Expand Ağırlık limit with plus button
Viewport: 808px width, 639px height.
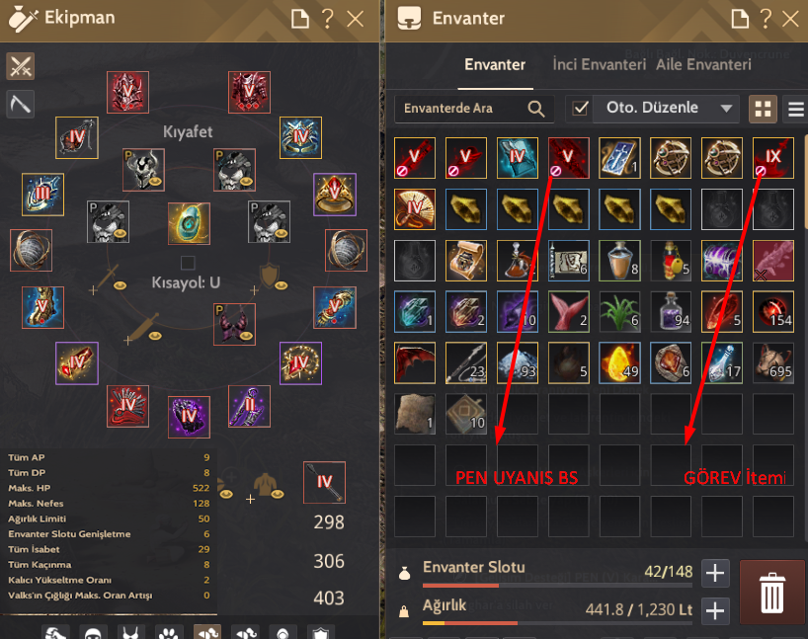715,611
